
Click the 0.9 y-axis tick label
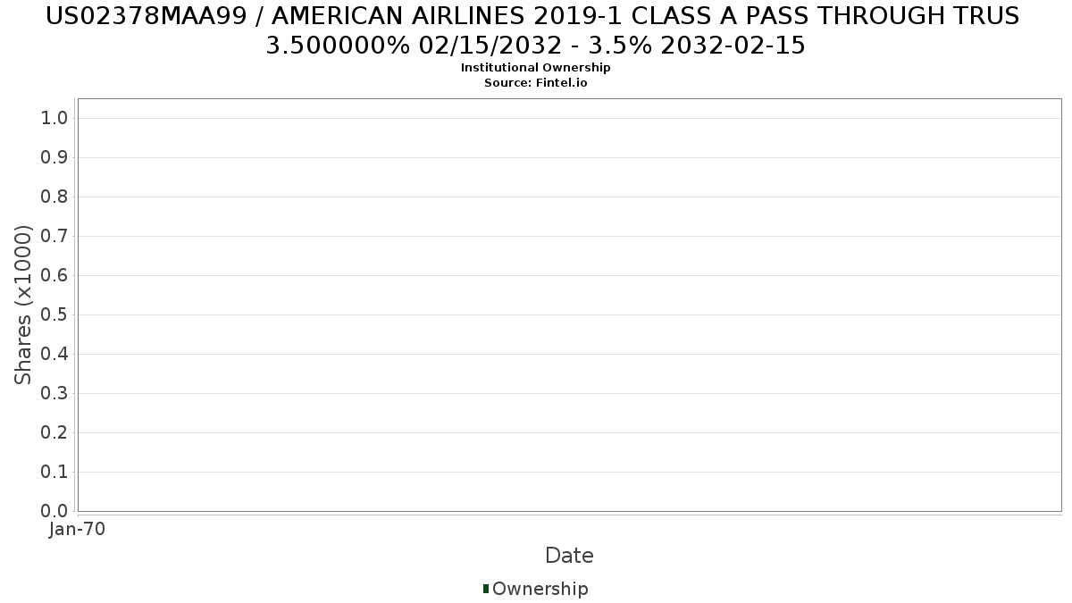click(x=55, y=157)
